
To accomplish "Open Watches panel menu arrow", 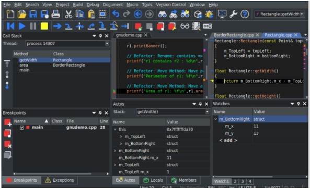I will (292, 104).
